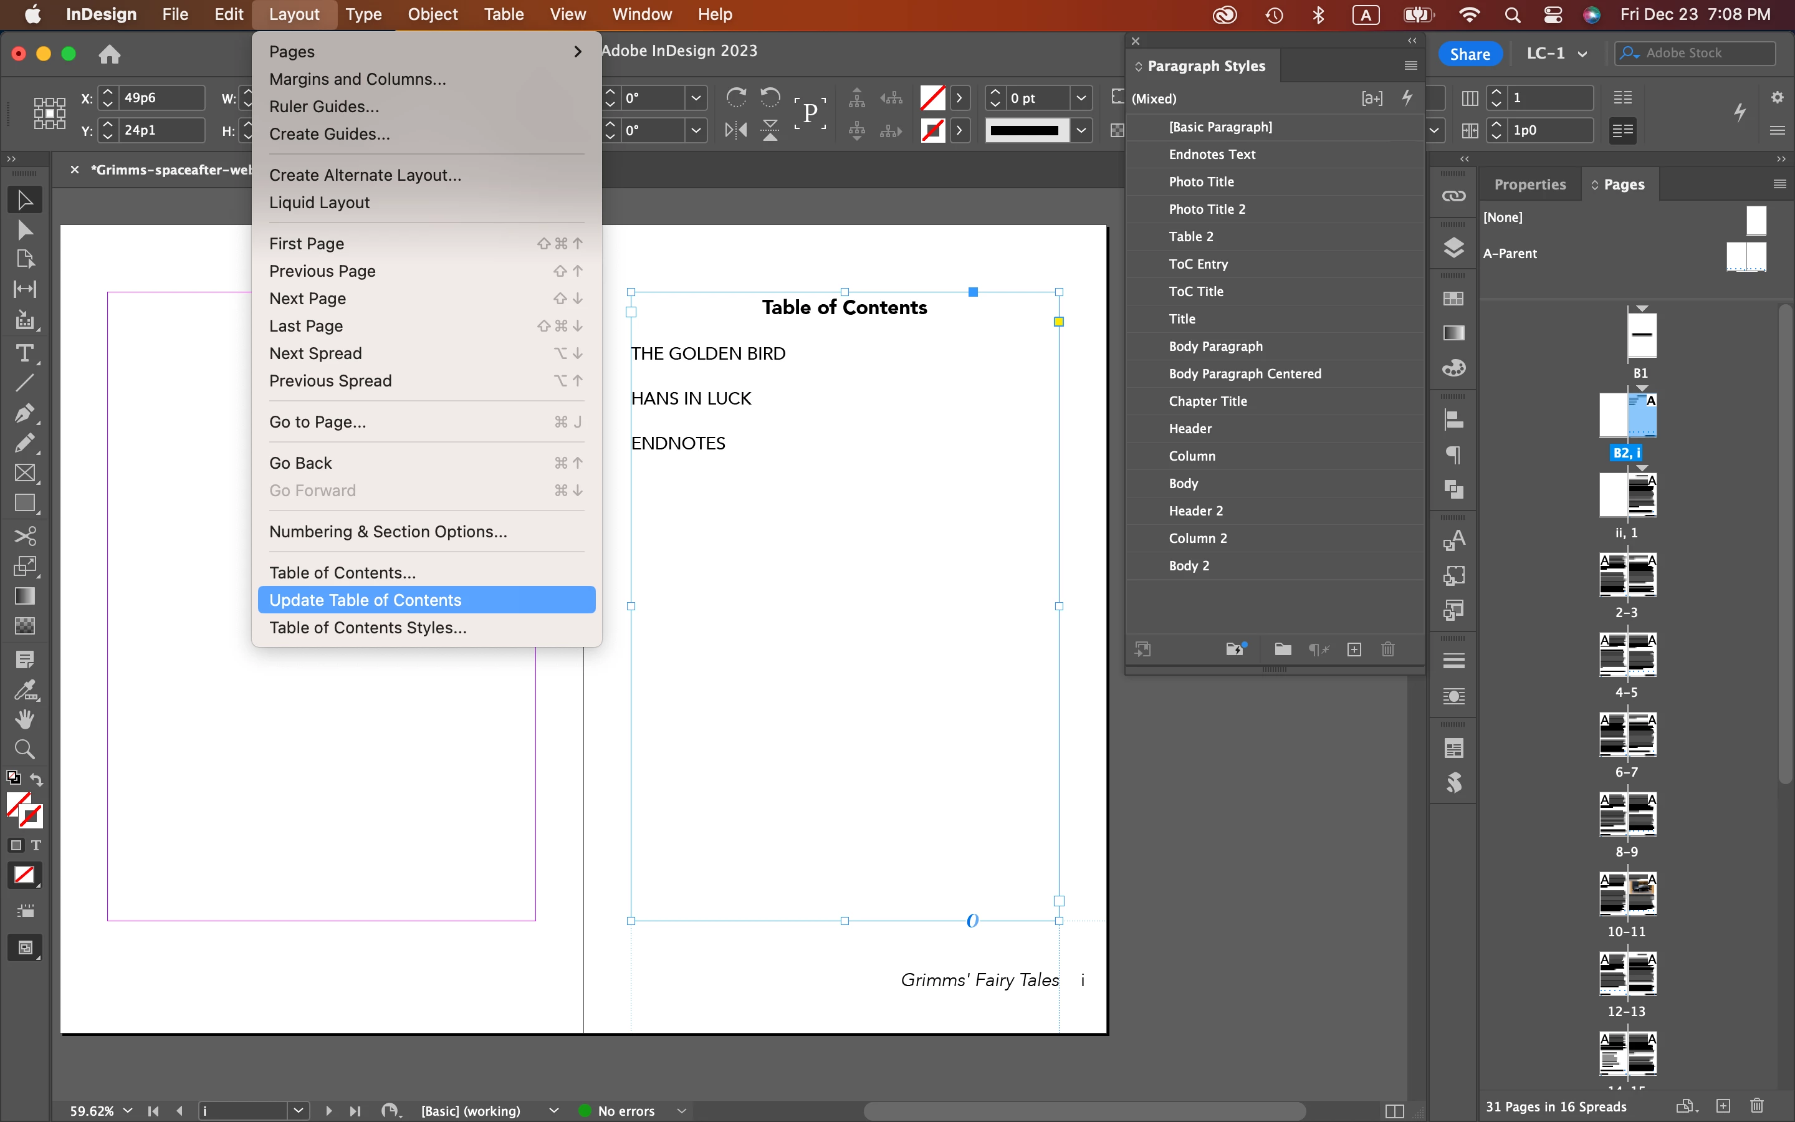Screen dimensions: 1795x1122
Task: Swap fill and stroke colors
Action: 36,779
